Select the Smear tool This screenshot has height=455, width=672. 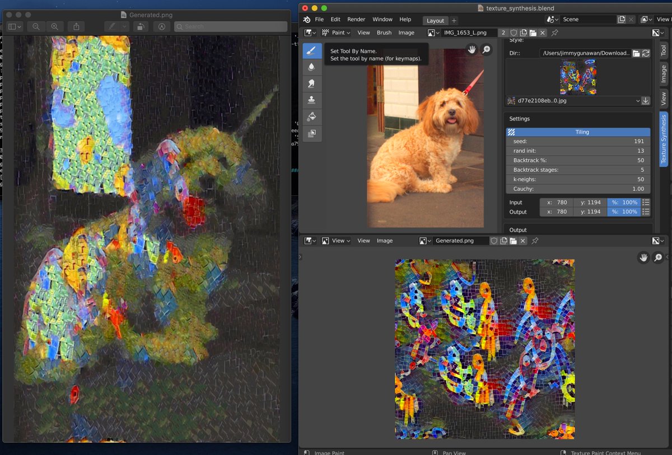(311, 83)
